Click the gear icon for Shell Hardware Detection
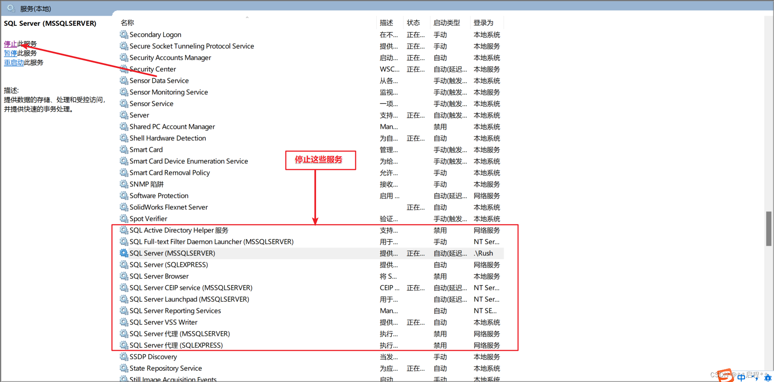 124,138
